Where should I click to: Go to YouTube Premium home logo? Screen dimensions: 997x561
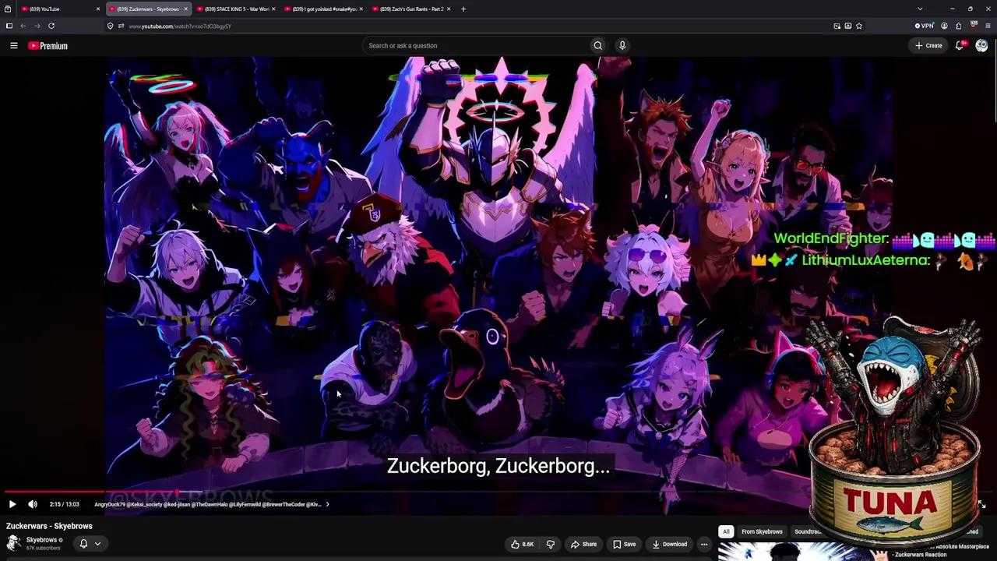tap(48, 46)
